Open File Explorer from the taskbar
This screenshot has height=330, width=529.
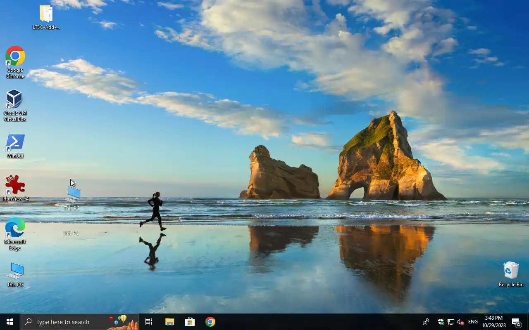click(x=169, y=322)
